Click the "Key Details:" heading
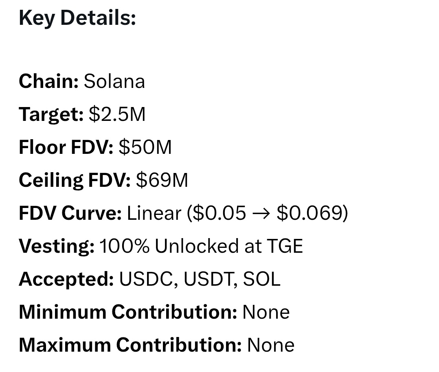Viewport: 439px width, 372px height. (77, 18)
